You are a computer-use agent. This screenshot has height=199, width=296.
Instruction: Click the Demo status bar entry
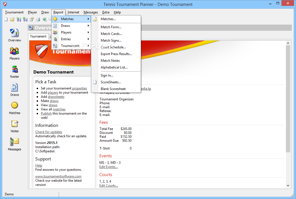(9, 194)
